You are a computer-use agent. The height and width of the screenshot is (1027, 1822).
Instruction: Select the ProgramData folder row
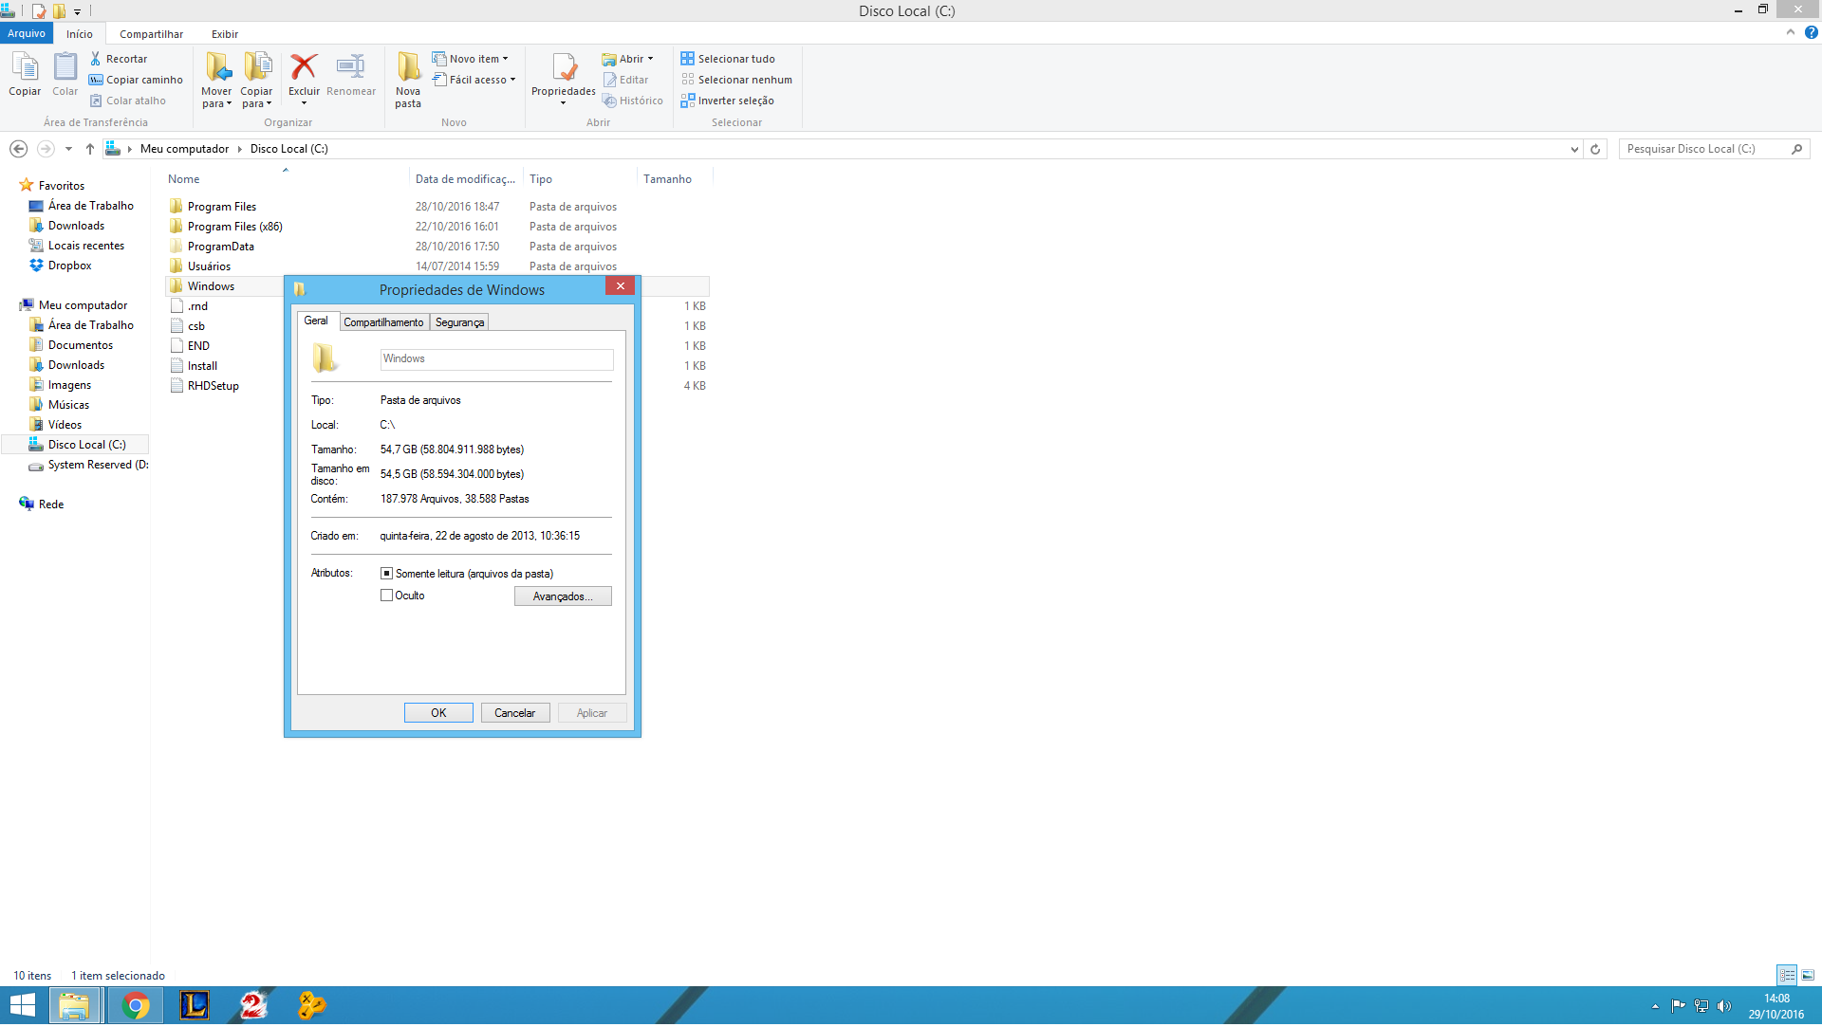click(438, 247)
